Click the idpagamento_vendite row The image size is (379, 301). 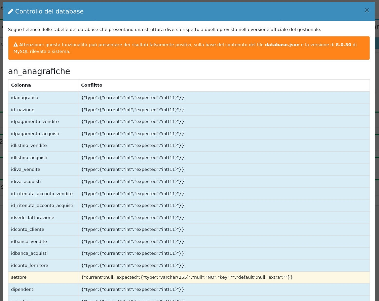(35, 122)
